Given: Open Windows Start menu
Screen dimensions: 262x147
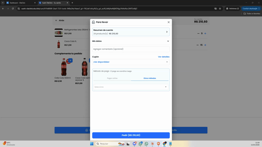Looking at the screenshot, I should [x=92, y=144].
